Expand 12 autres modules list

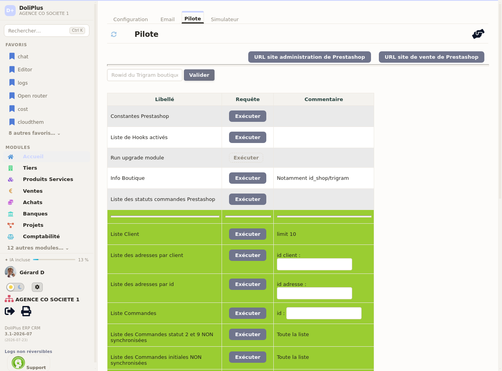(x=38, y=248)
